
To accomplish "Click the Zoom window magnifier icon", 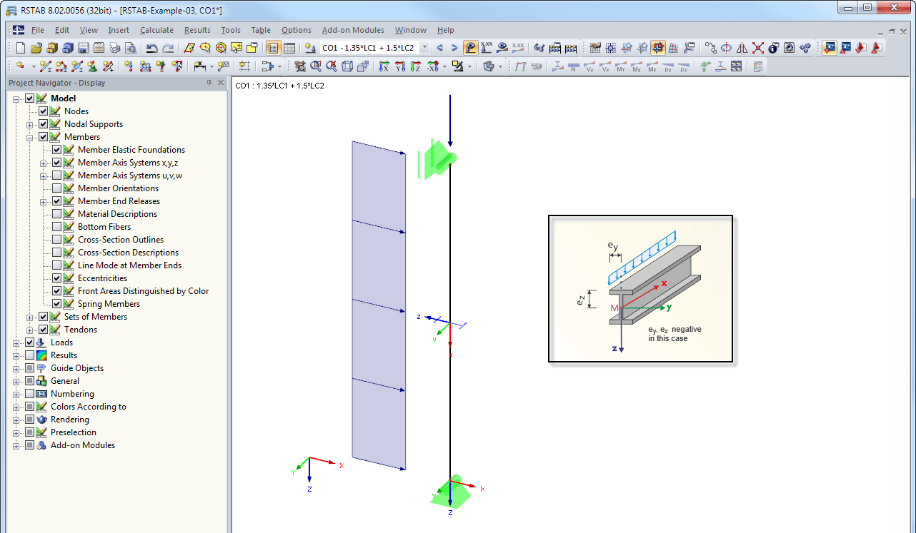I will point(316,66).
